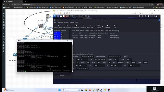
Task: Click the DIP 255.255.255.255 field
Action: coord(100,60)
